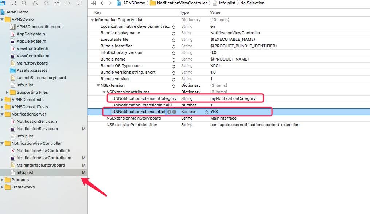
Task: Open key chooser for Bundle display name
Action: [174, 34]
